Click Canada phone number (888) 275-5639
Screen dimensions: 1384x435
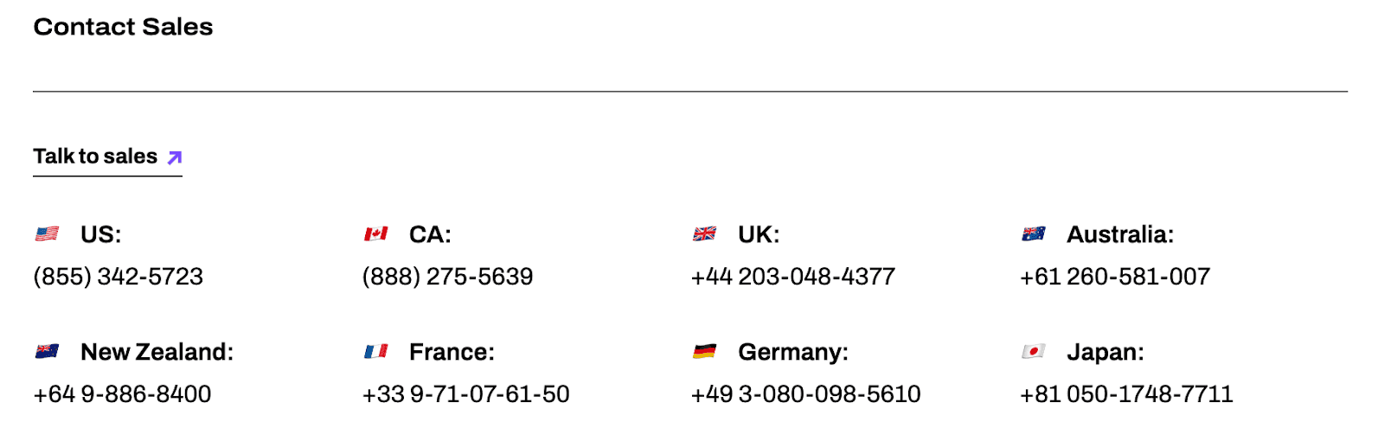(x=447, y=277)
